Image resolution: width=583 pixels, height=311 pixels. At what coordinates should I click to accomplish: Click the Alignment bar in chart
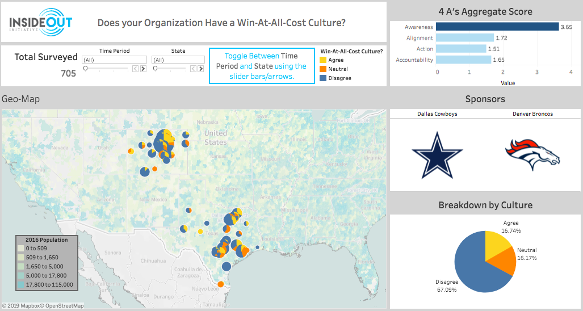[x=465, y=38]
